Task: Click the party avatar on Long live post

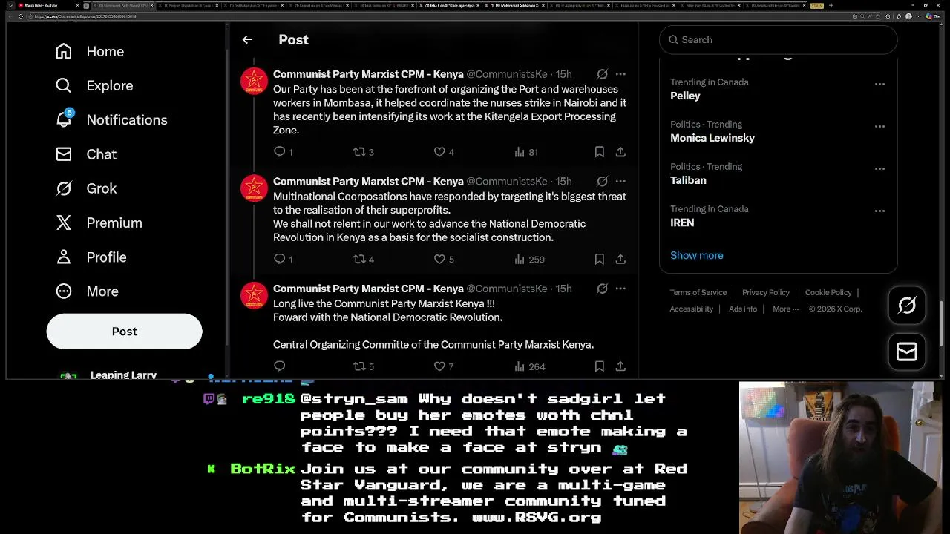Action: click(x=254, y=295)
